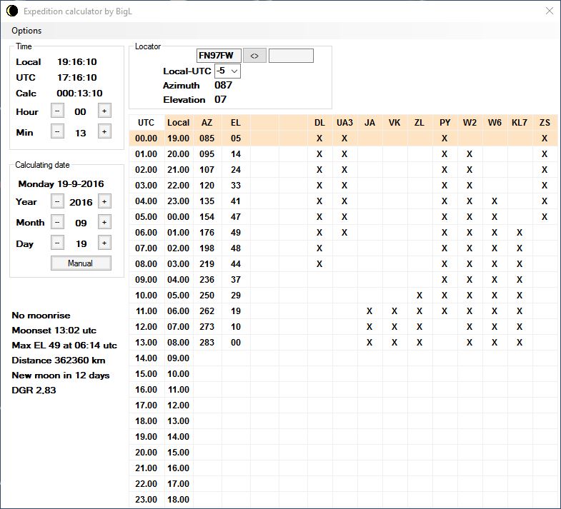561x509 pixels.
Task: Click the W6 column header
Action: point(495,123)
